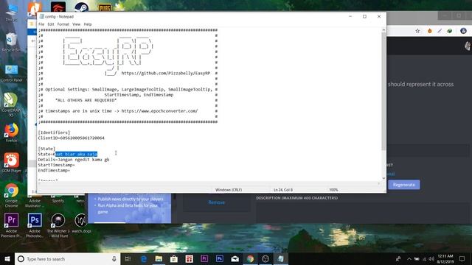The image size is (472, 265).
Task: Select the CorelDRAW X5 desktop shortcut
Action: coord(12,105)
